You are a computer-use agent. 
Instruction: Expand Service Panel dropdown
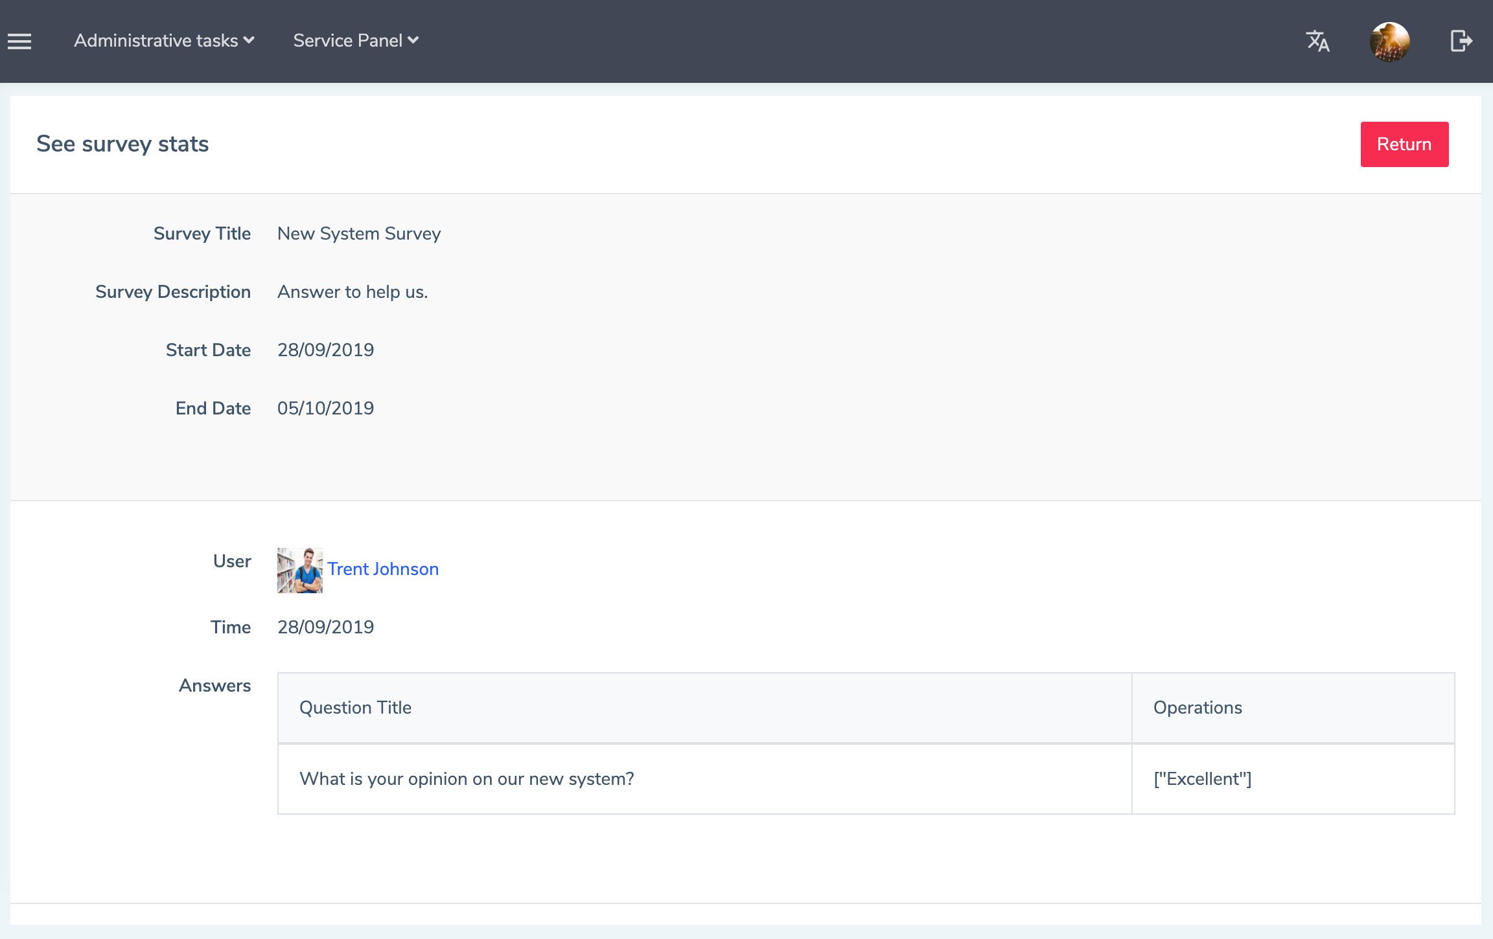pos(356,41)
